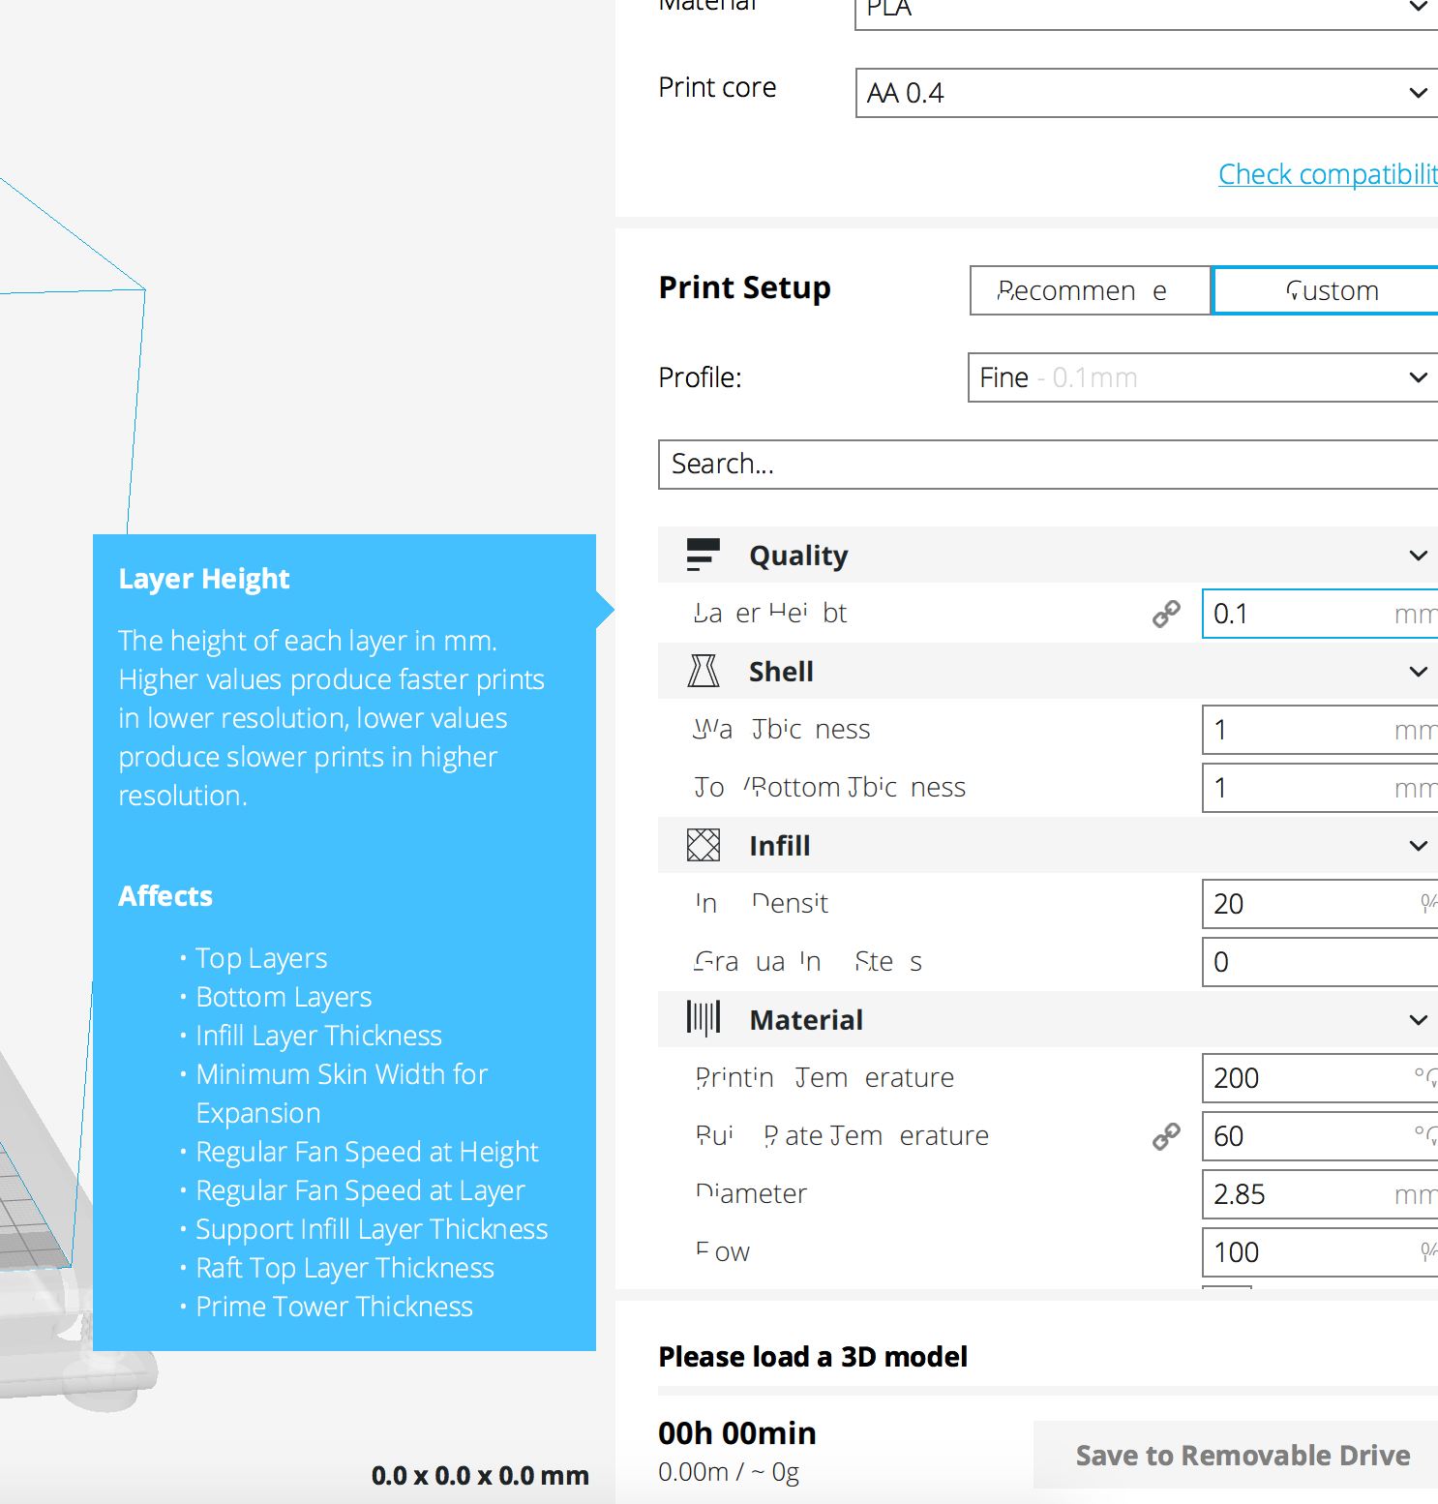Click 'Regular Fan Speed at Layer' entry
The image size is (1438, 1504).
360,1190
